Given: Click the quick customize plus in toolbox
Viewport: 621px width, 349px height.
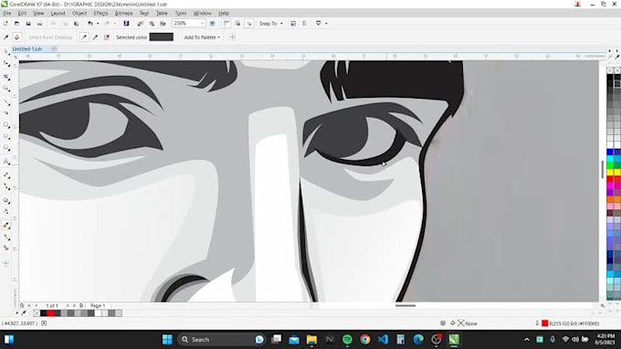Looking at the screenshot, I should tap(6, 263).
